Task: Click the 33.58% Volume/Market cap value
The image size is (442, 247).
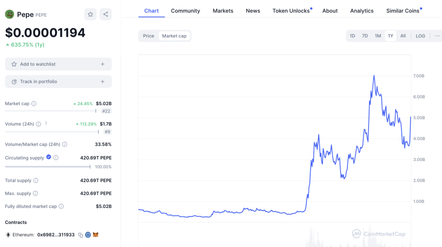Action: coord(103,144)
